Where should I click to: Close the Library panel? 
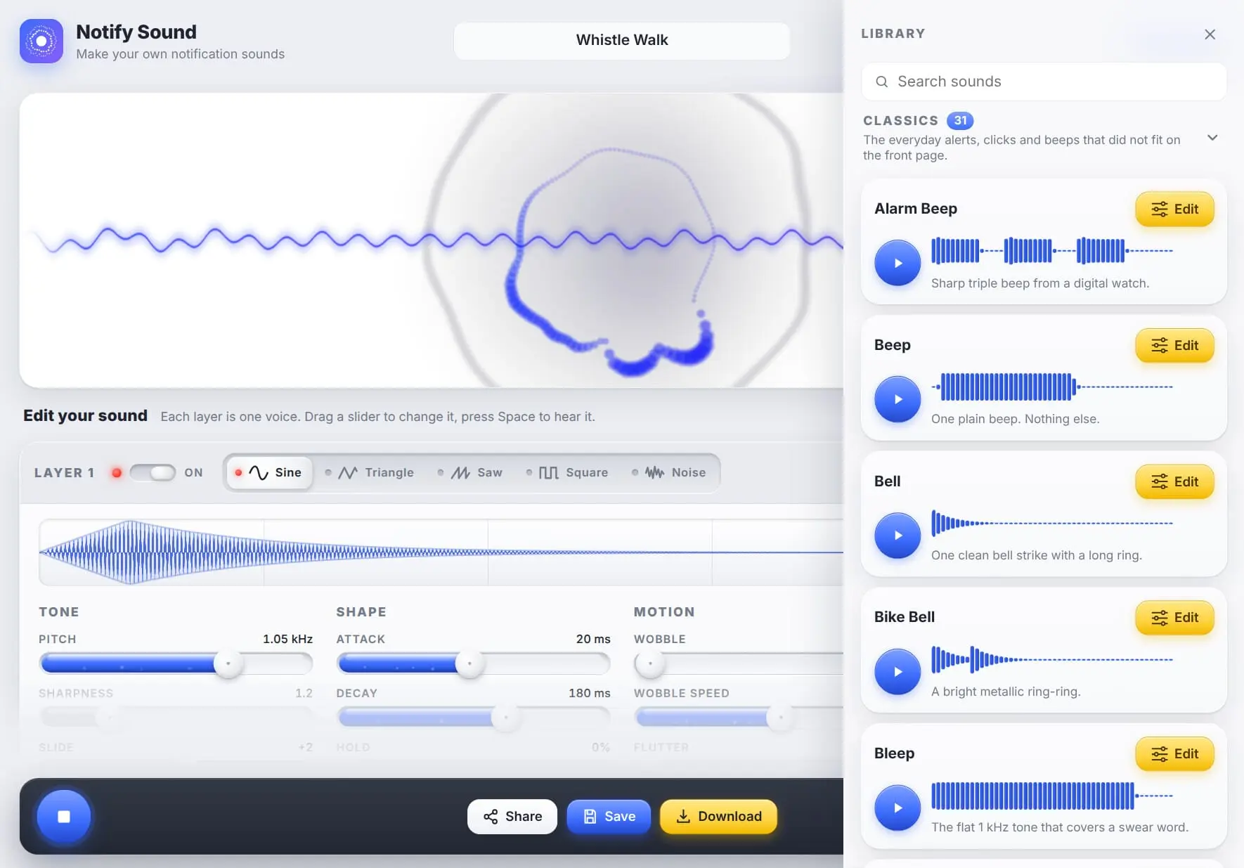1210,34
